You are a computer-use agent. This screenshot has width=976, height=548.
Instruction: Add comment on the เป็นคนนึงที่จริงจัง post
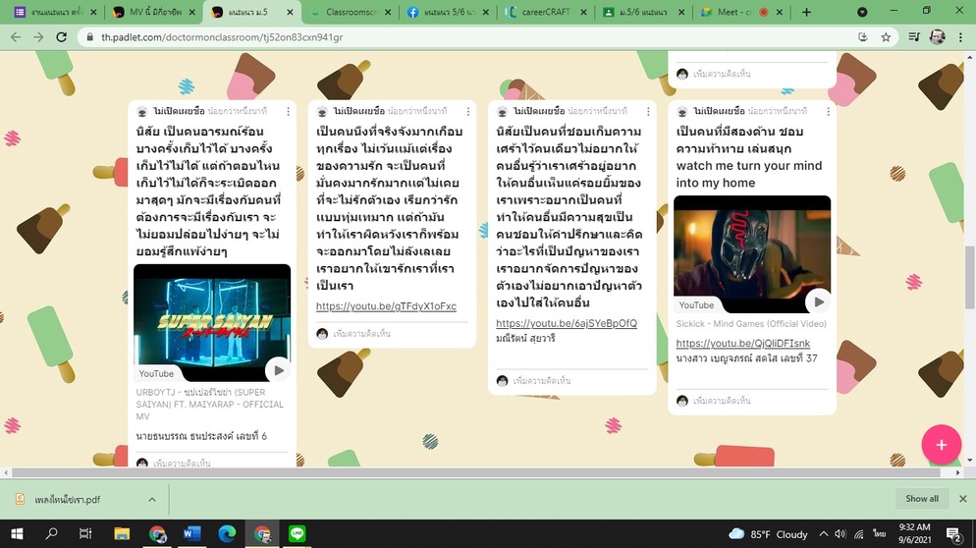click(361, 334)
